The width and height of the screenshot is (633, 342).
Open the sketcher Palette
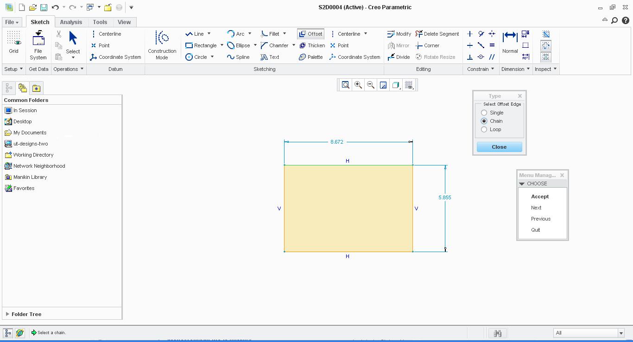(x=310, y=57)
